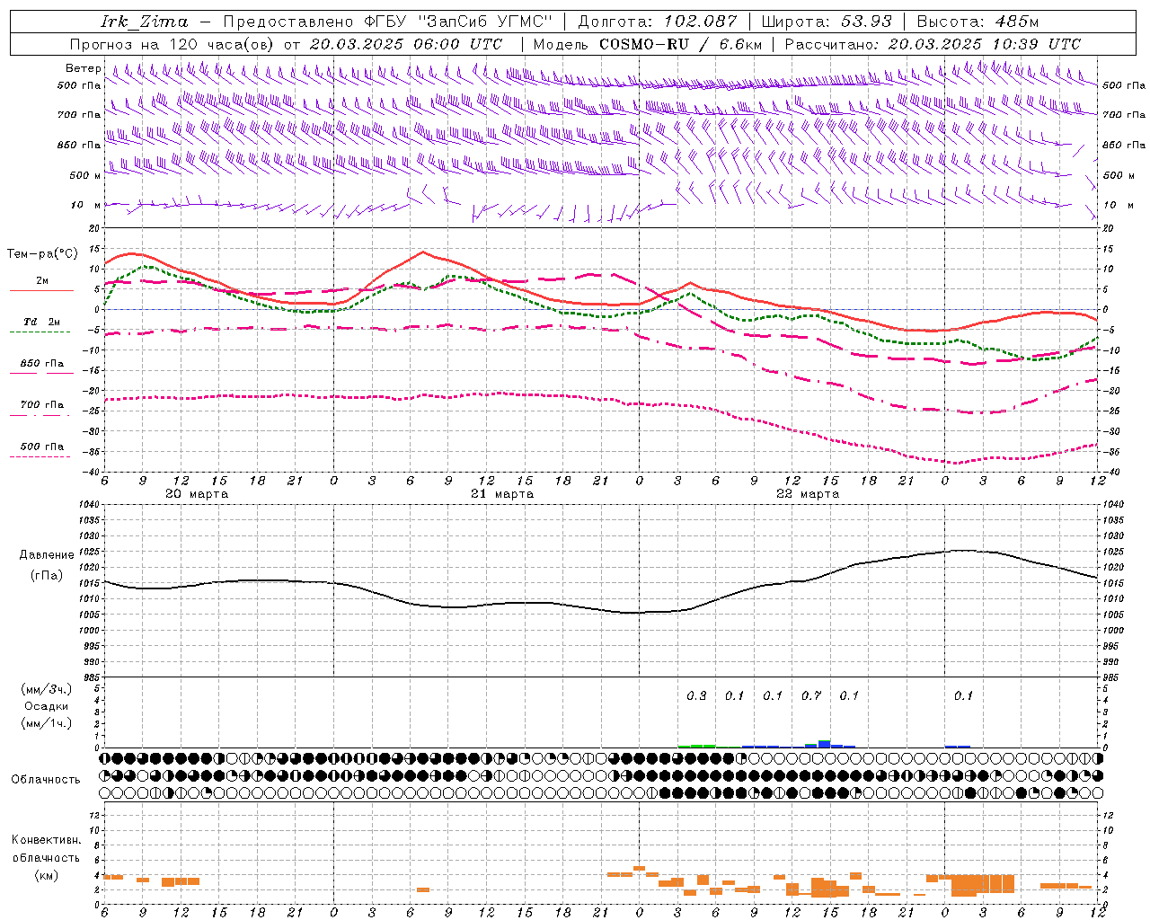
Task: Click the "500 м" wind level label on left
Action: pyautogui.click(x=86, y=175)
